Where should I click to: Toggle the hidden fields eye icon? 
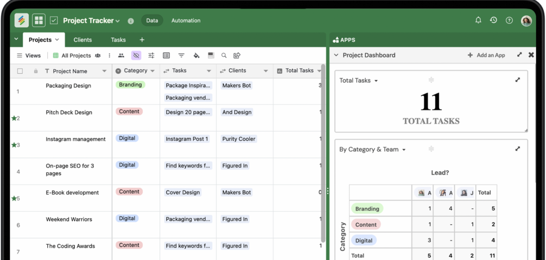(x=136, y=55)
